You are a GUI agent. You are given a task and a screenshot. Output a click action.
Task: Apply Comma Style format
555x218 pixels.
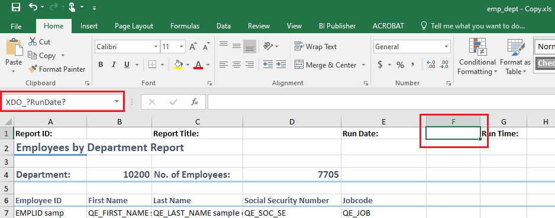413,65
